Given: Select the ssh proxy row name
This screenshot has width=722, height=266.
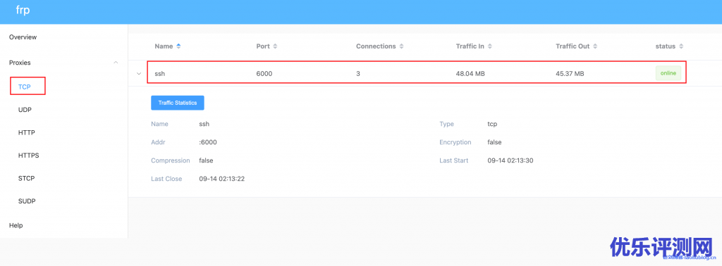Looking at the screenshot, I should [160, 73].
